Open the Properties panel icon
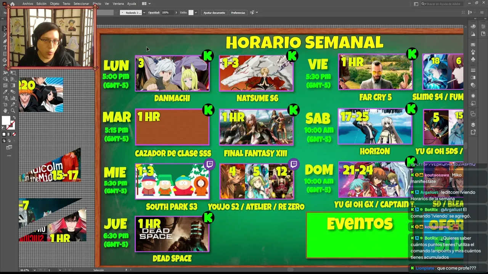 (483, 27)
